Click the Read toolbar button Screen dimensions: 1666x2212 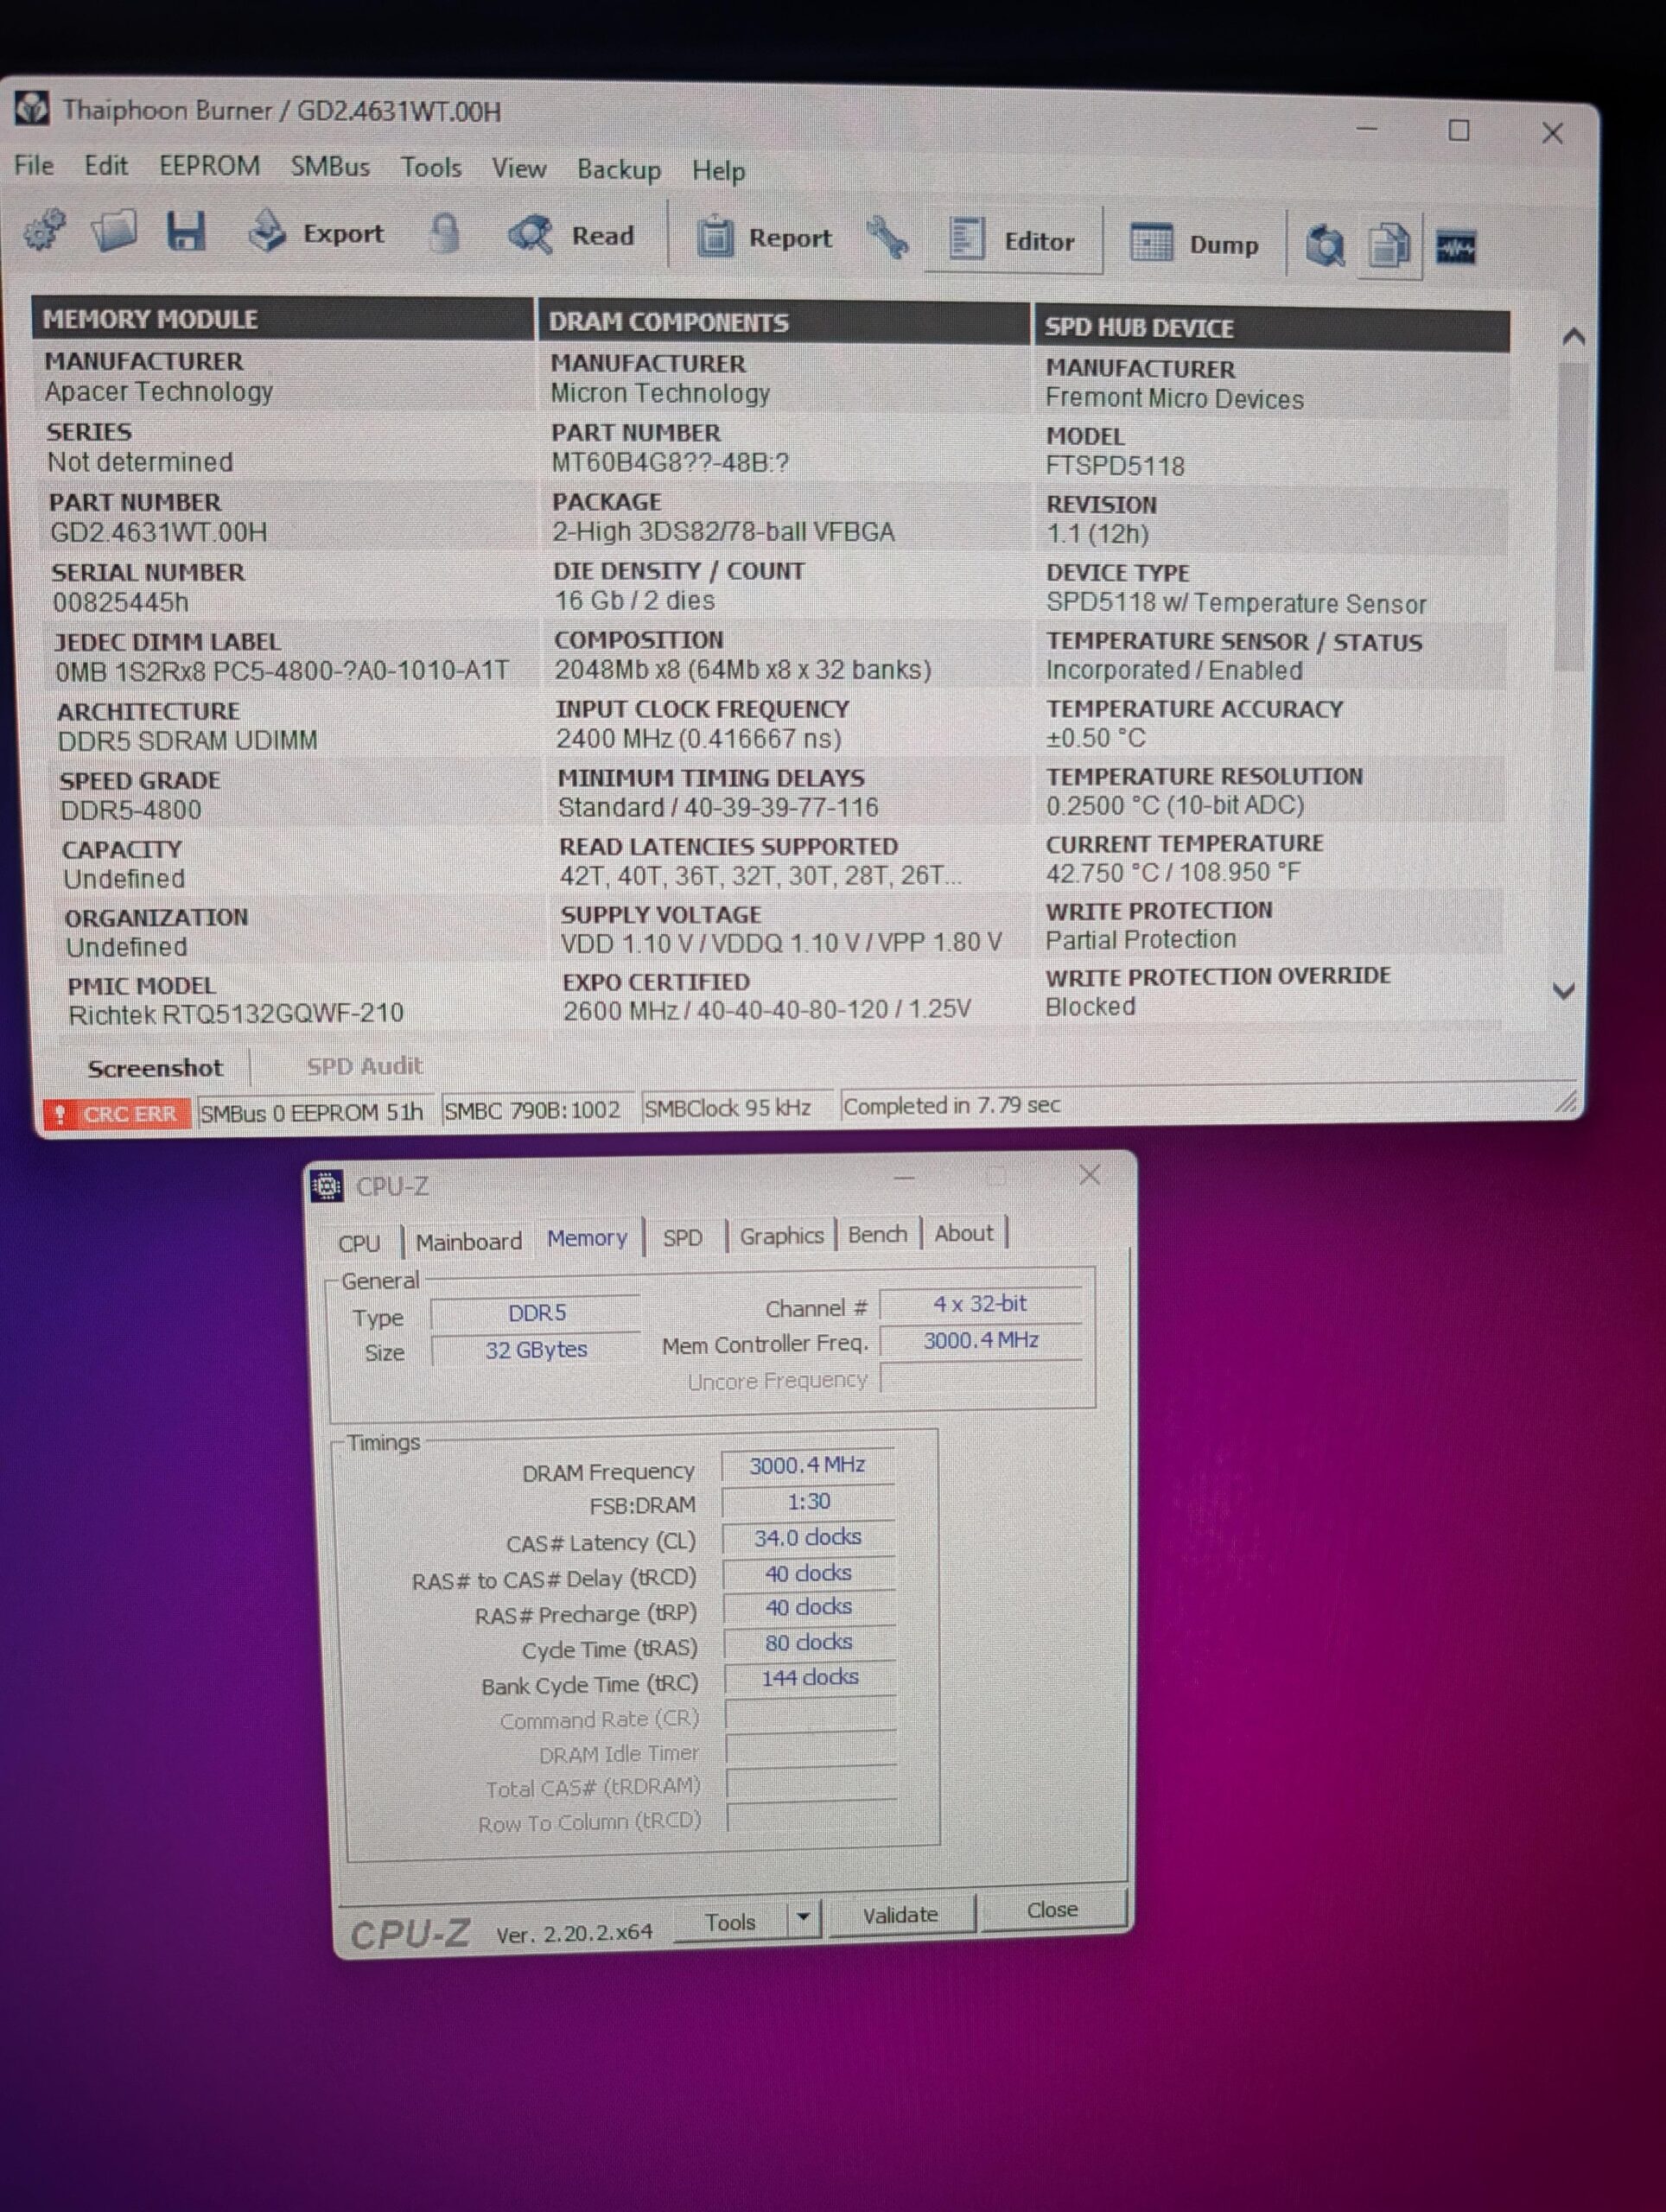coord(572,236)
